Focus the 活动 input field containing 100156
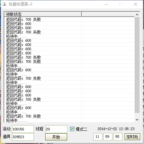 [x=23, y=129]
